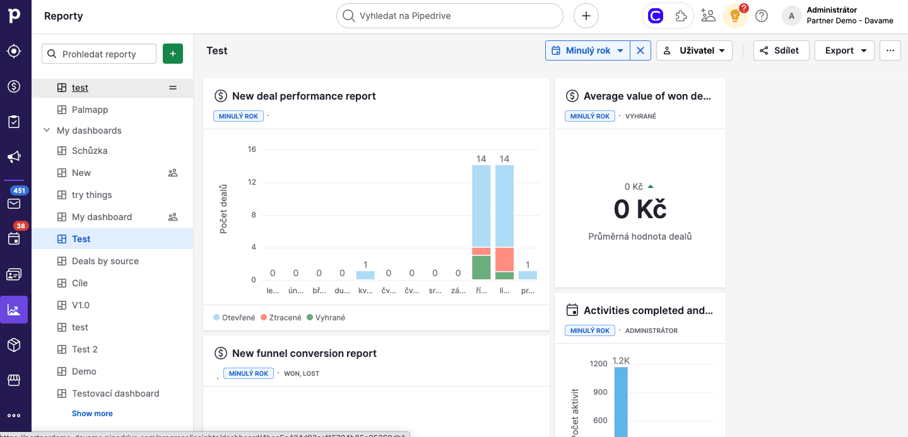Select Deals by source dashboard
This screenshot has height=437, width=908.
pos(105,261)
